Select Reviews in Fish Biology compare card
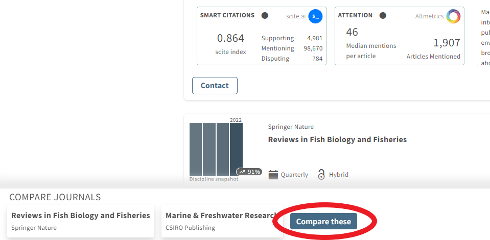 click(x=81, y=221)
